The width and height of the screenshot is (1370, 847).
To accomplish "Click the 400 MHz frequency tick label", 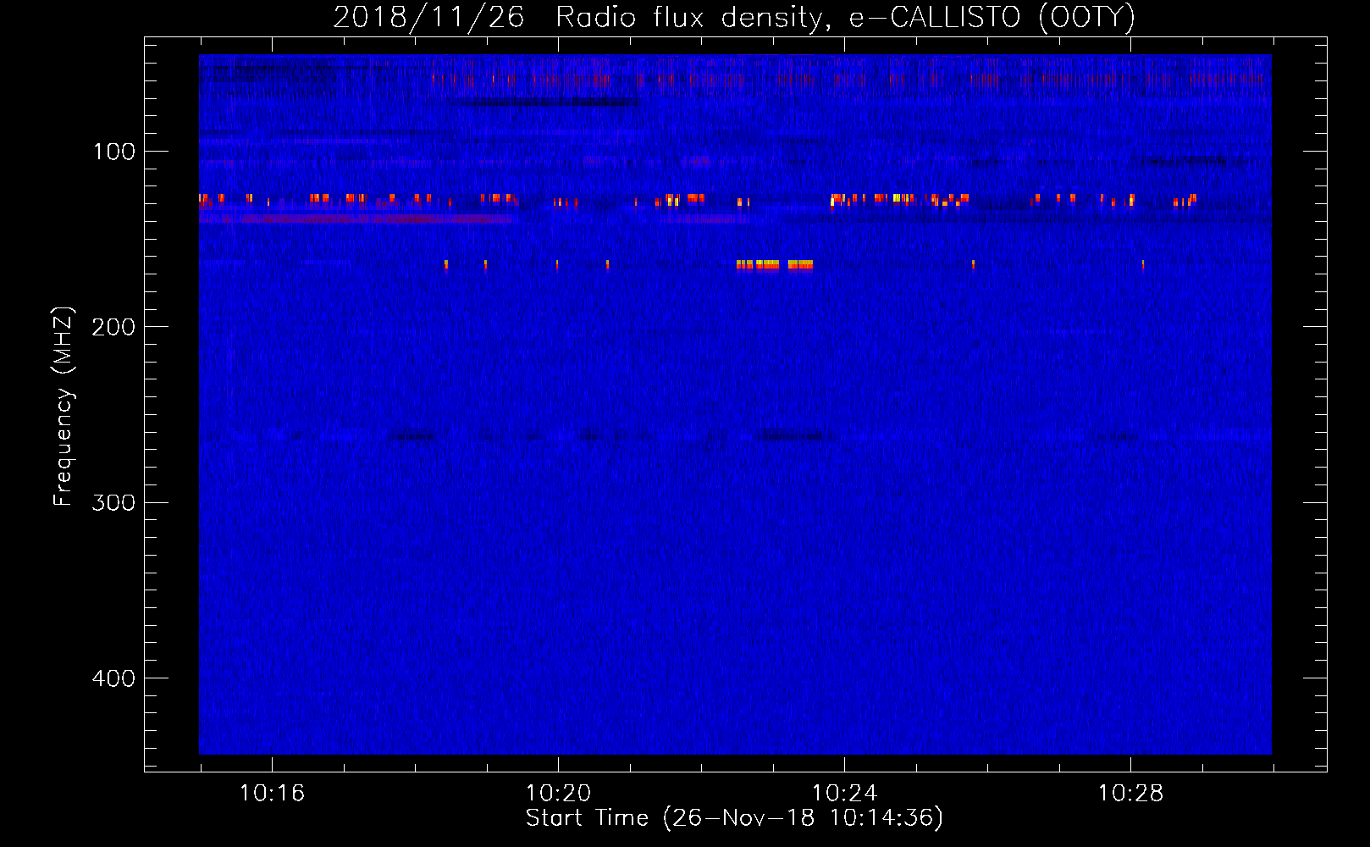I will click(x=113, y=678).
